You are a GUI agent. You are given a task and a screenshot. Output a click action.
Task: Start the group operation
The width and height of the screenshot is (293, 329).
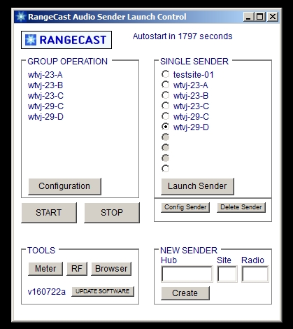tap(49, 213)
